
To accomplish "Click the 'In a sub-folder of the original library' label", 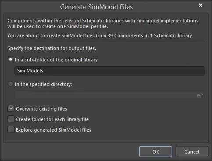I will pos(57,60).
